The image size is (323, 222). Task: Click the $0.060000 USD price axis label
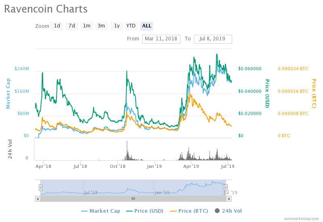click(x=250, y=69)
